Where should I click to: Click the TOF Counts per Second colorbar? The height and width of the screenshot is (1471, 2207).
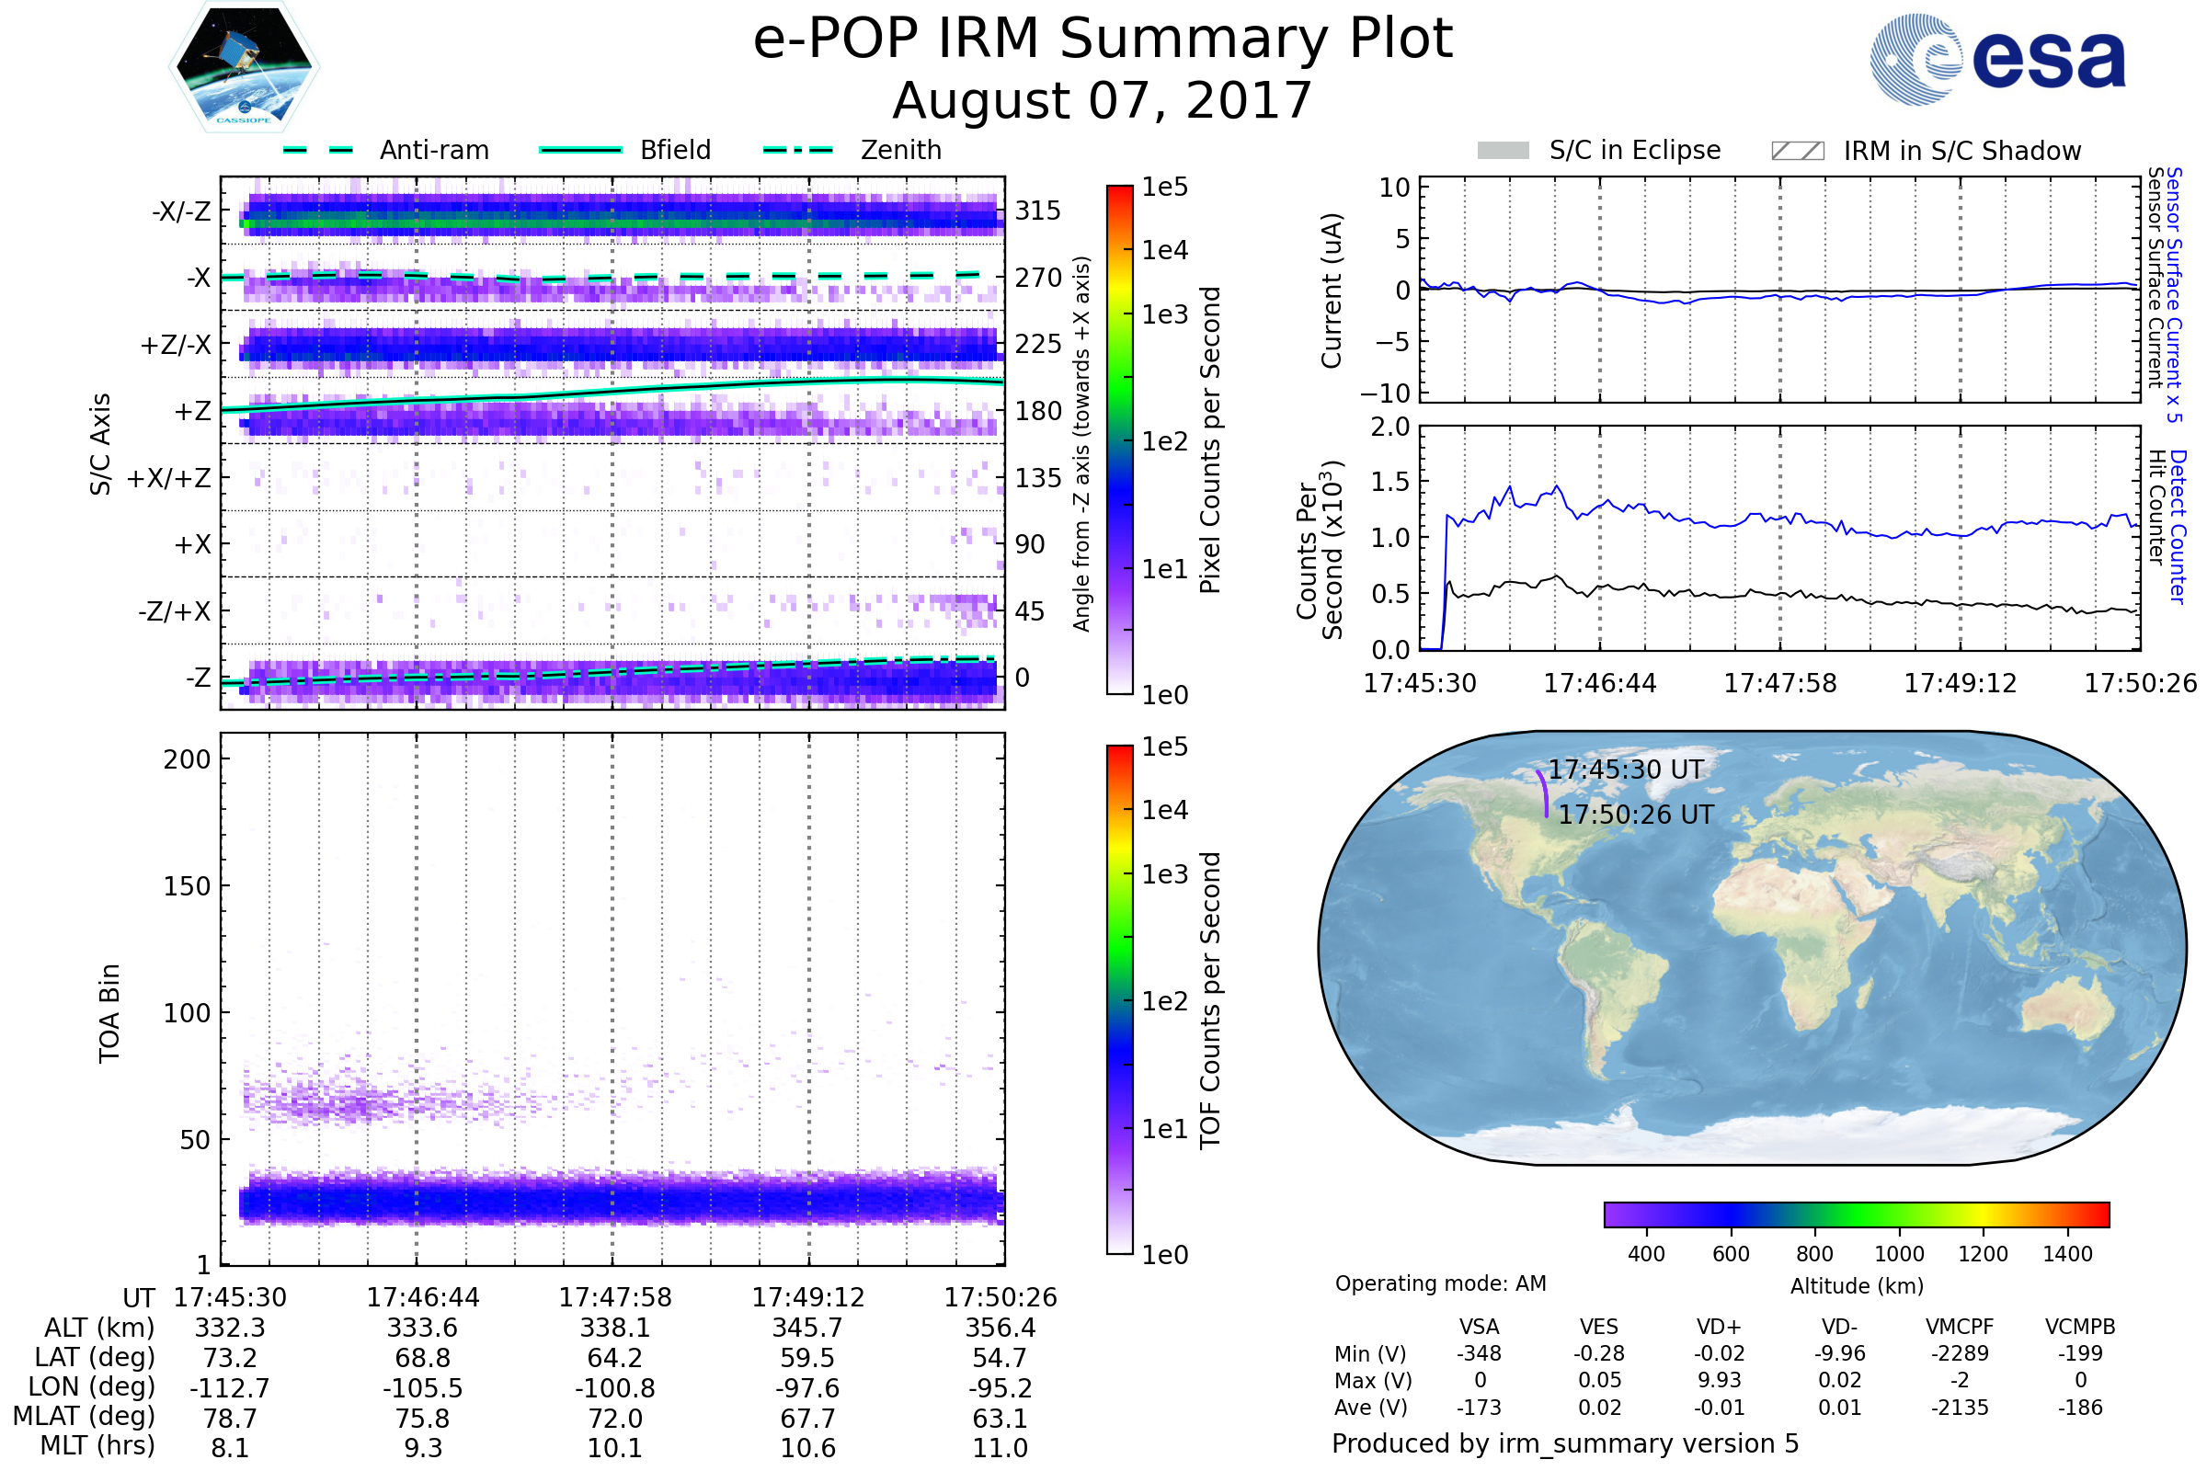(x=1119, y=999)
